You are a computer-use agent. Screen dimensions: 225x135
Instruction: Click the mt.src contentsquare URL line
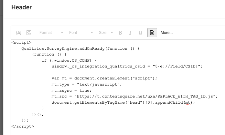tap(134, 96)
